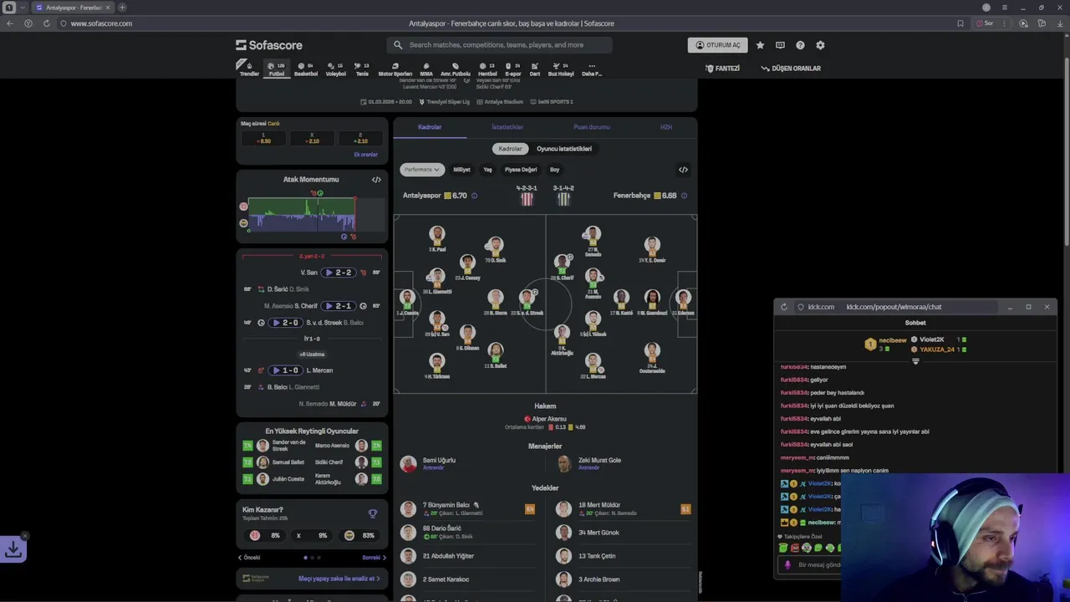This screenshot has width=1070, height=602.
Task: Click Fenerbahçe rating info icon
Action: (684, 196)
